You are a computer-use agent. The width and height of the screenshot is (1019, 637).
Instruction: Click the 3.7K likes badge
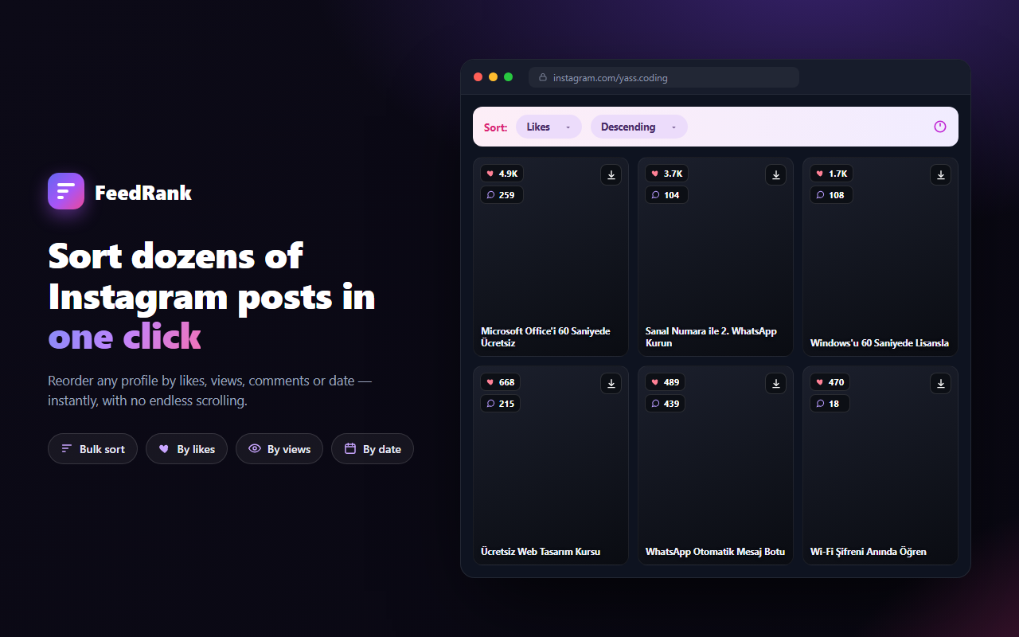(x=666, y=174)
